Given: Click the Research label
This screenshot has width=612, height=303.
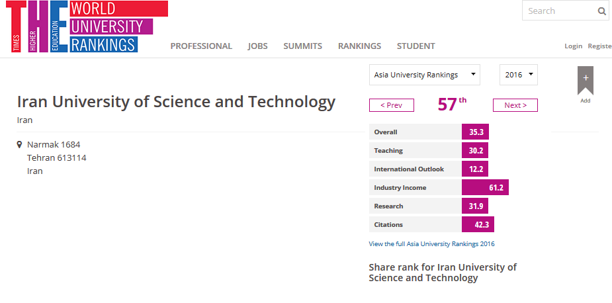Looking at the screenshot, I should 389,206.
